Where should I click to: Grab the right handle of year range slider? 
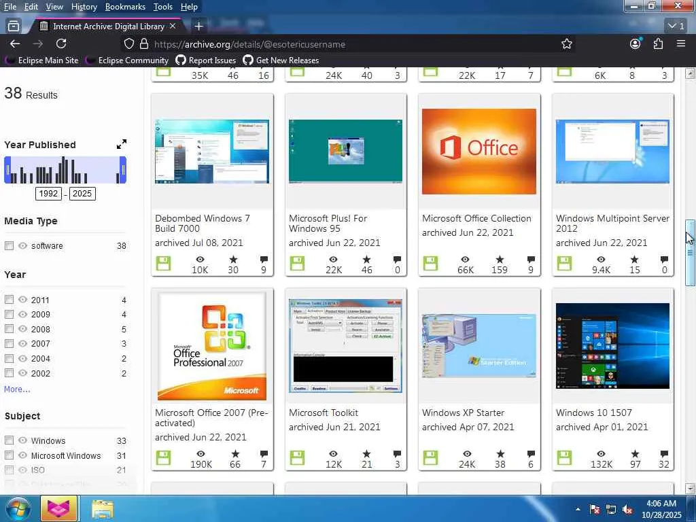click(123, 170)
